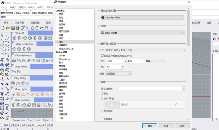Click the pencil edit icon in environment row
The width and height of the screenshot is (219, 130).
click(176, 104)
